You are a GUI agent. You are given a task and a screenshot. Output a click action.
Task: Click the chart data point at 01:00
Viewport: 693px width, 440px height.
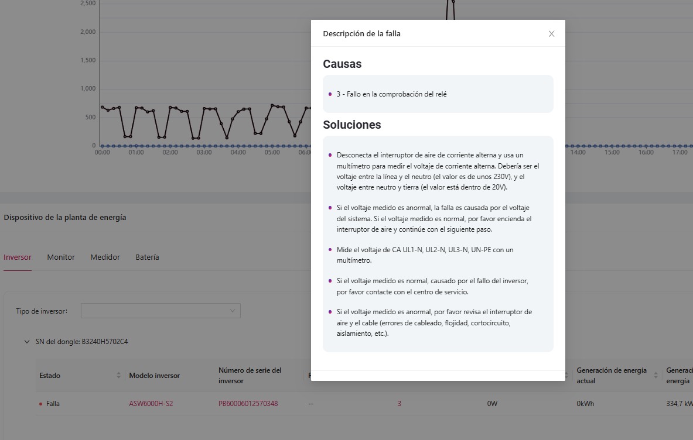[x=136, y=108]
